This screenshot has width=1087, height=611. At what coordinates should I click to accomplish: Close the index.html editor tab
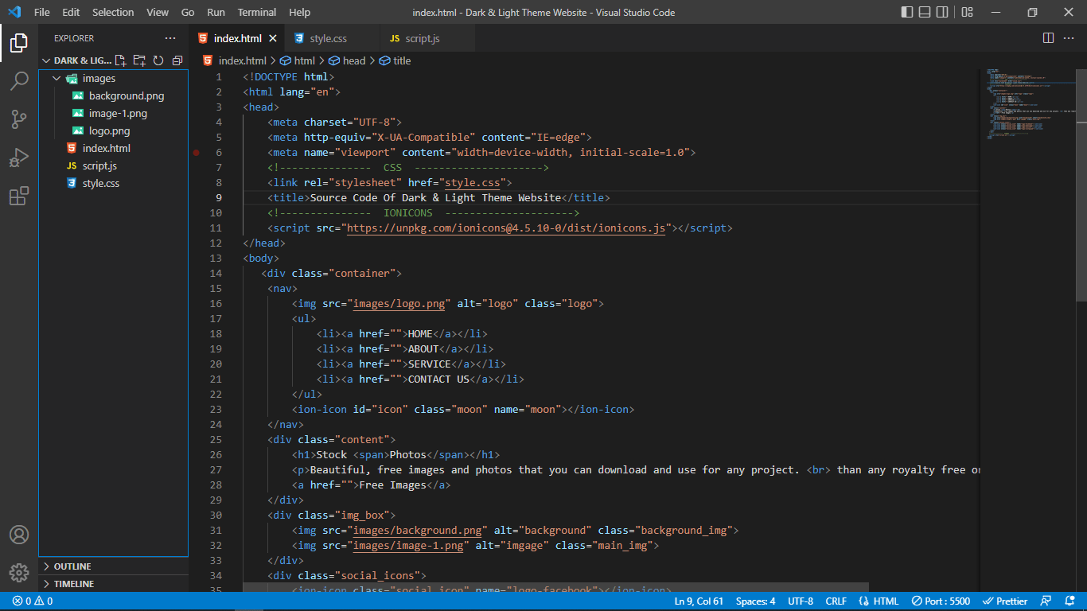coord(273,38)
